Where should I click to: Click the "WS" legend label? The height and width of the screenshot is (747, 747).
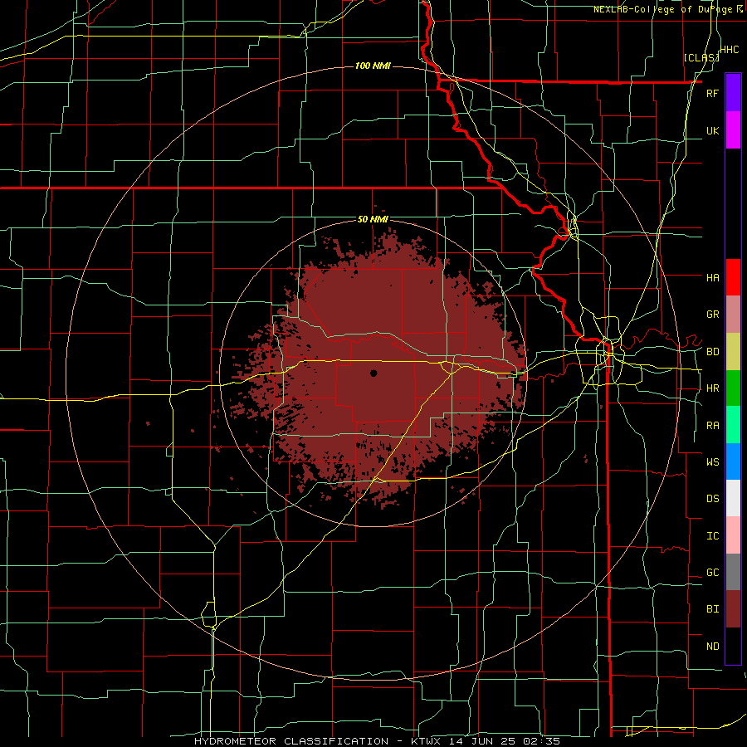coord(712,461)
